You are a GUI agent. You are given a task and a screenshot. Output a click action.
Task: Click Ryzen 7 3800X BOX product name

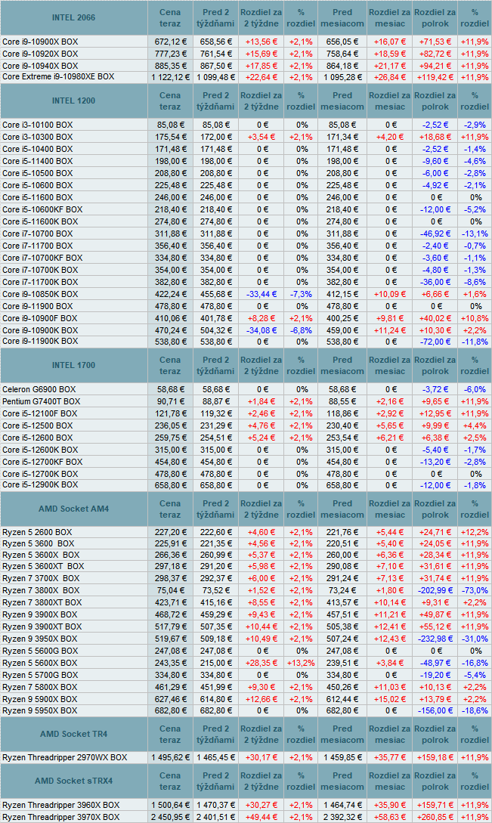(41, 590)
